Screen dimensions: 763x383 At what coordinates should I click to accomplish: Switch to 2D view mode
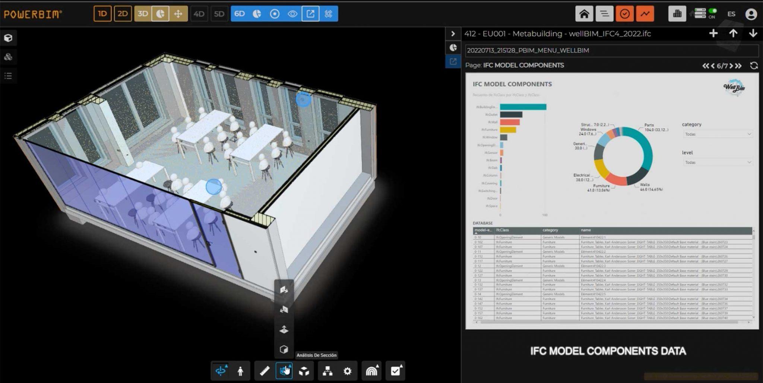123,14
